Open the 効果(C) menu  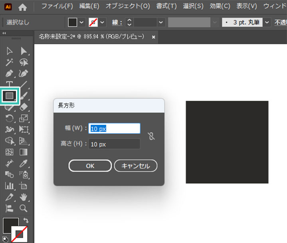point(220,6)
